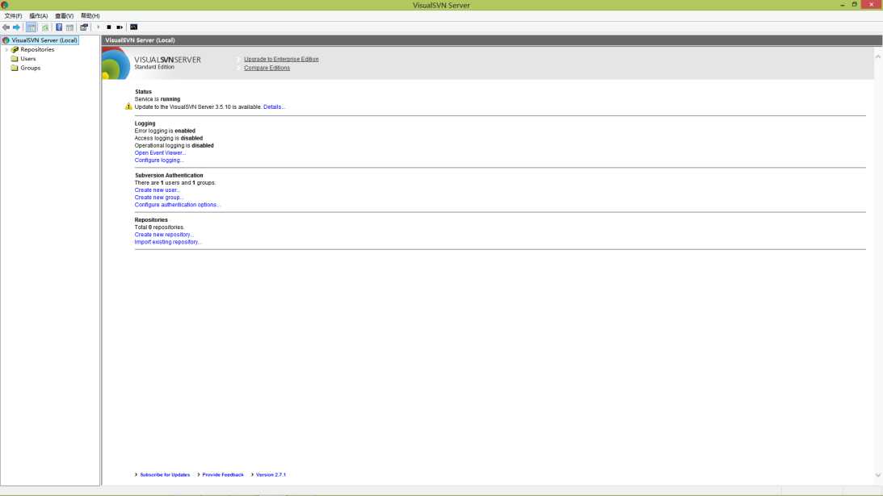Select VisualSVN Server (Local) tree label
Image resolution: width=883 pixels, height=496 pixels.
44,40
